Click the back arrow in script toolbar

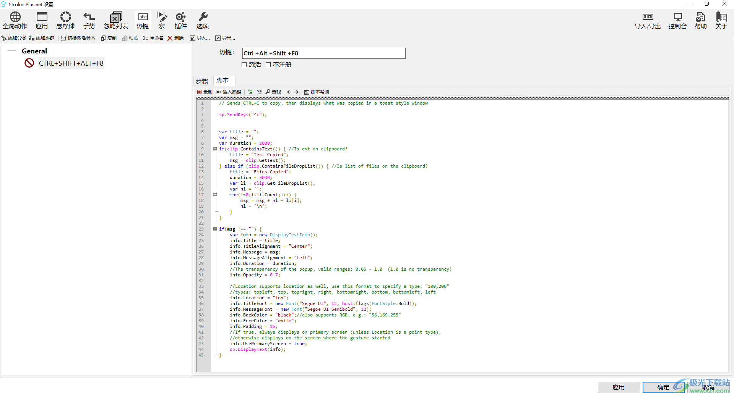pyautogui.click(x=289, y=92)
